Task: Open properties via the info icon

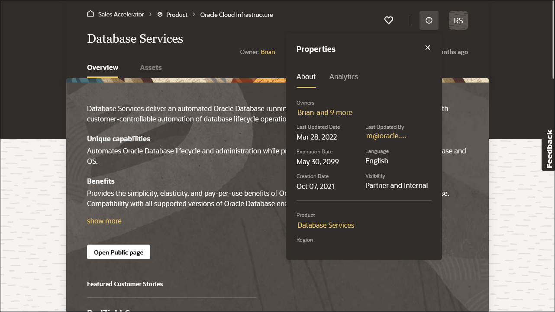Action: (x=429, y=20)
